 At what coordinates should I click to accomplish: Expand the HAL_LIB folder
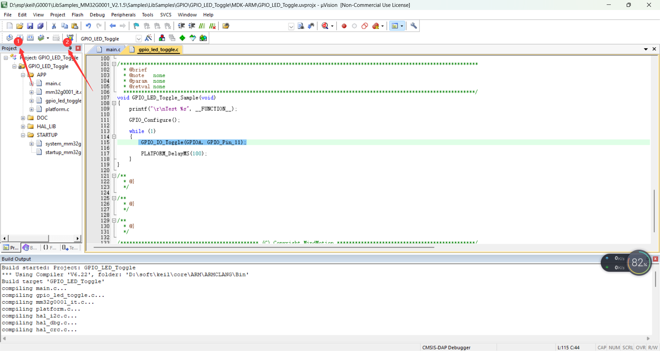pos(23,127)
